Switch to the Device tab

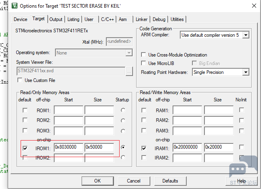pyautogui.click(x=21, y=19)
